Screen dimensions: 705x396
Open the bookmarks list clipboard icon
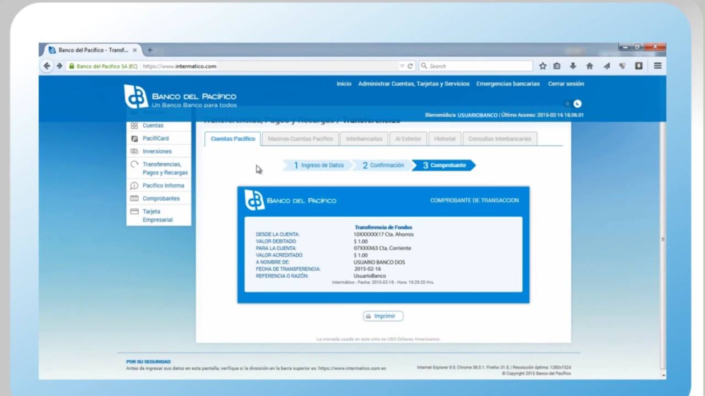point(557,66)
